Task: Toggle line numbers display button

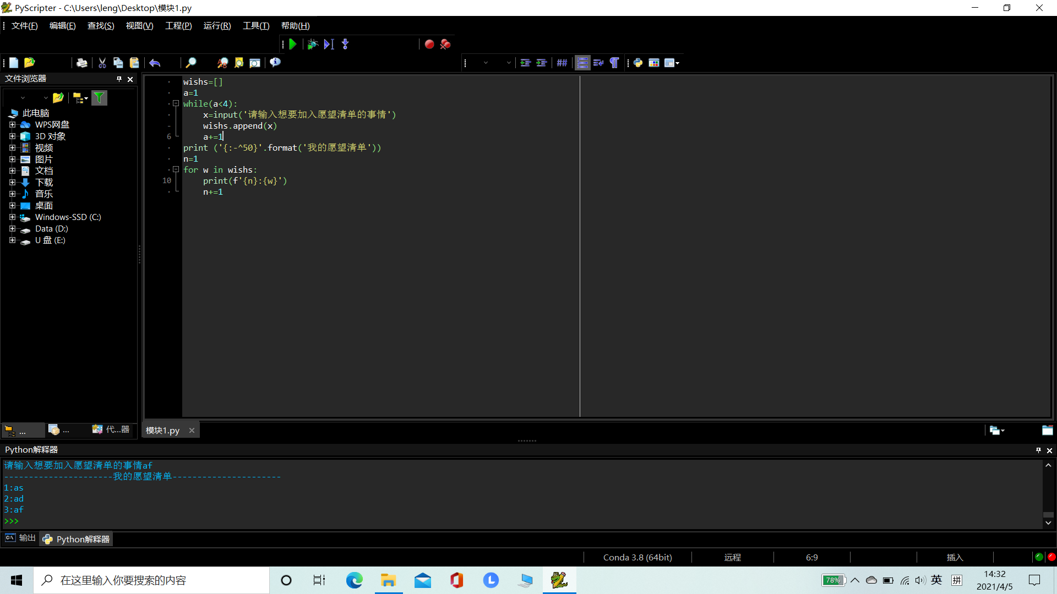Action: 582,63
